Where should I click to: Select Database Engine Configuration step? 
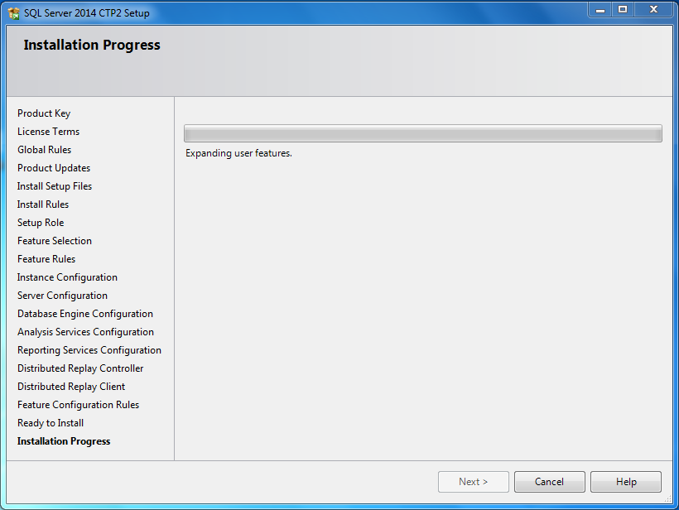click(85, 314)
